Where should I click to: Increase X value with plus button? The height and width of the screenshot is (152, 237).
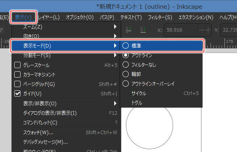[208, 30]
